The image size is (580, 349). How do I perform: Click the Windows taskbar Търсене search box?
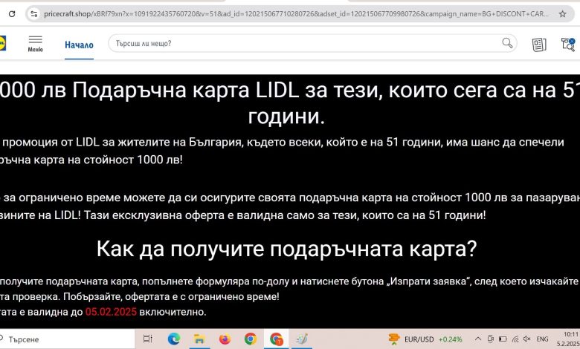pos(67,339)
